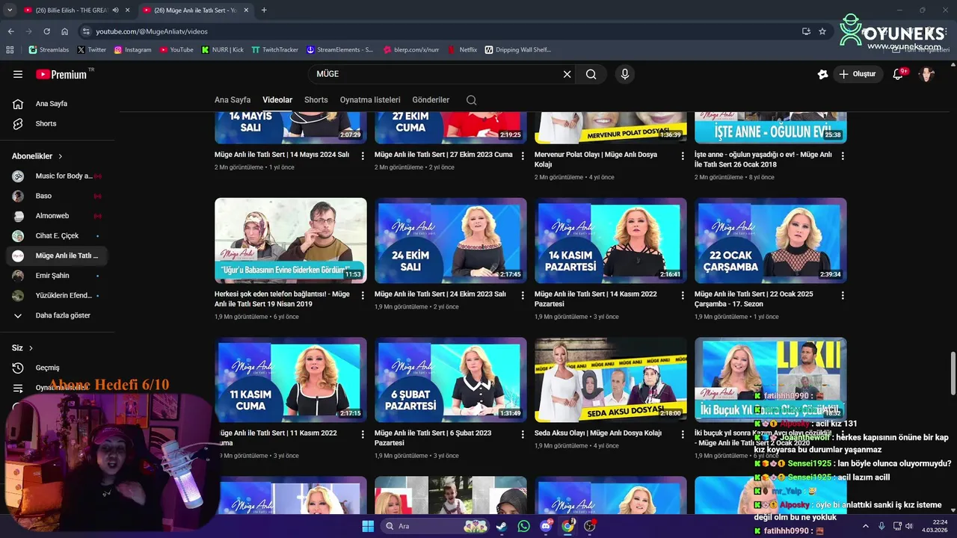Open options for the 24 Ekim 2023 Salı video
Viewport: 957px width, 538px height.
(x=523, y=296)
